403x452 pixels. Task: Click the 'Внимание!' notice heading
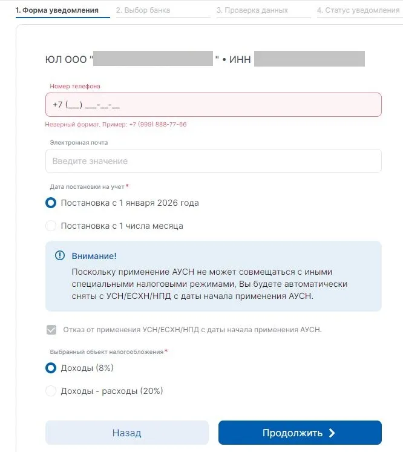94,256
